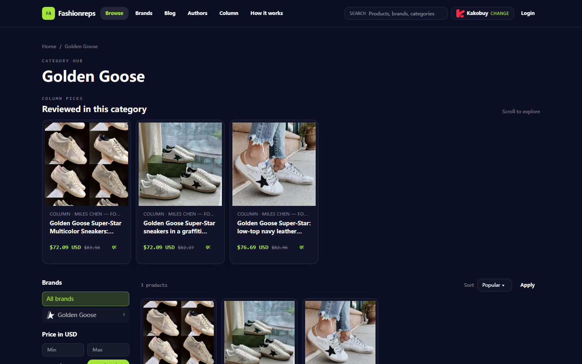
Task: Open navy leather review card image
Action: click(x=274, y=164)
